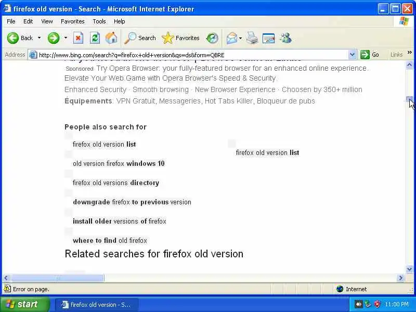Screen dimensions: 416x312
Task: Open 'firefox old version list' right-column suggestion
Action: coord(267,153)
